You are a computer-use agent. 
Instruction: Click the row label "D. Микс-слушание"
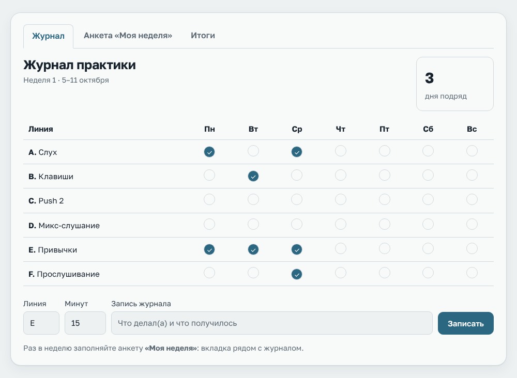click(x=64, y=226)
